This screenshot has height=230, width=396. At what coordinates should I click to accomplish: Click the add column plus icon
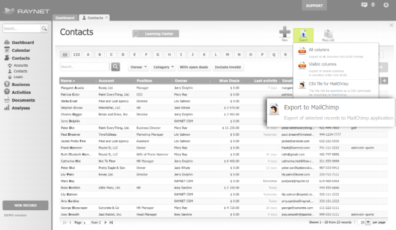[385, 80]
